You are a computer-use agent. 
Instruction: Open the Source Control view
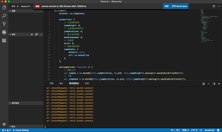(4, 24)
